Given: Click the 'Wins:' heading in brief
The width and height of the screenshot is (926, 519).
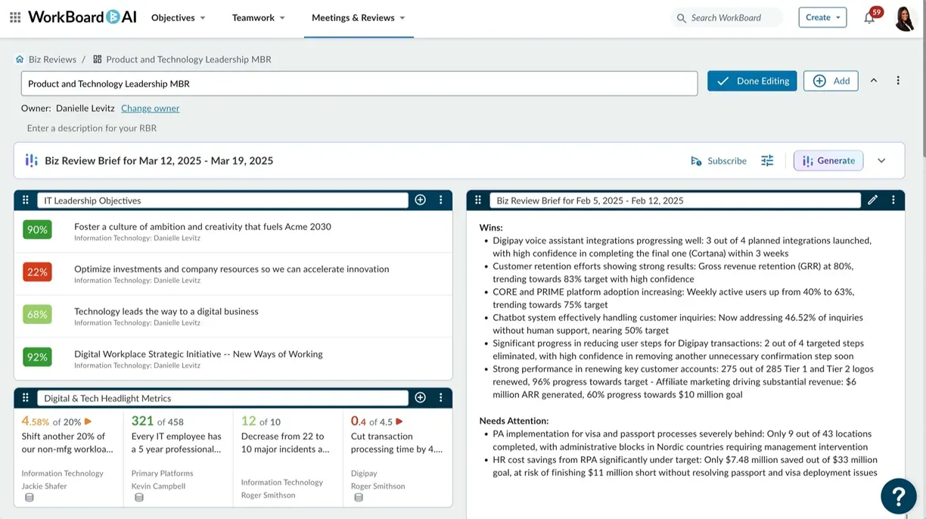Looking at the screenshot, I should pyautogui.click(x=491, y=227).
